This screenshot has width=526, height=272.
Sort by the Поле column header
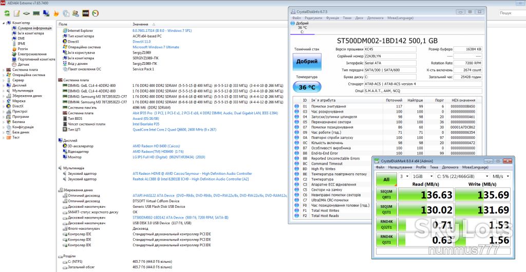click(63, 24)
